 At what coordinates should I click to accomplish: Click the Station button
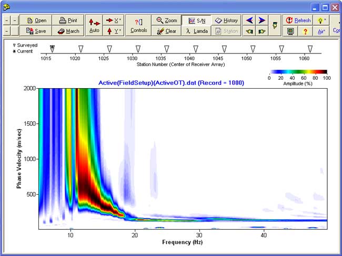[x=226, y=31]
